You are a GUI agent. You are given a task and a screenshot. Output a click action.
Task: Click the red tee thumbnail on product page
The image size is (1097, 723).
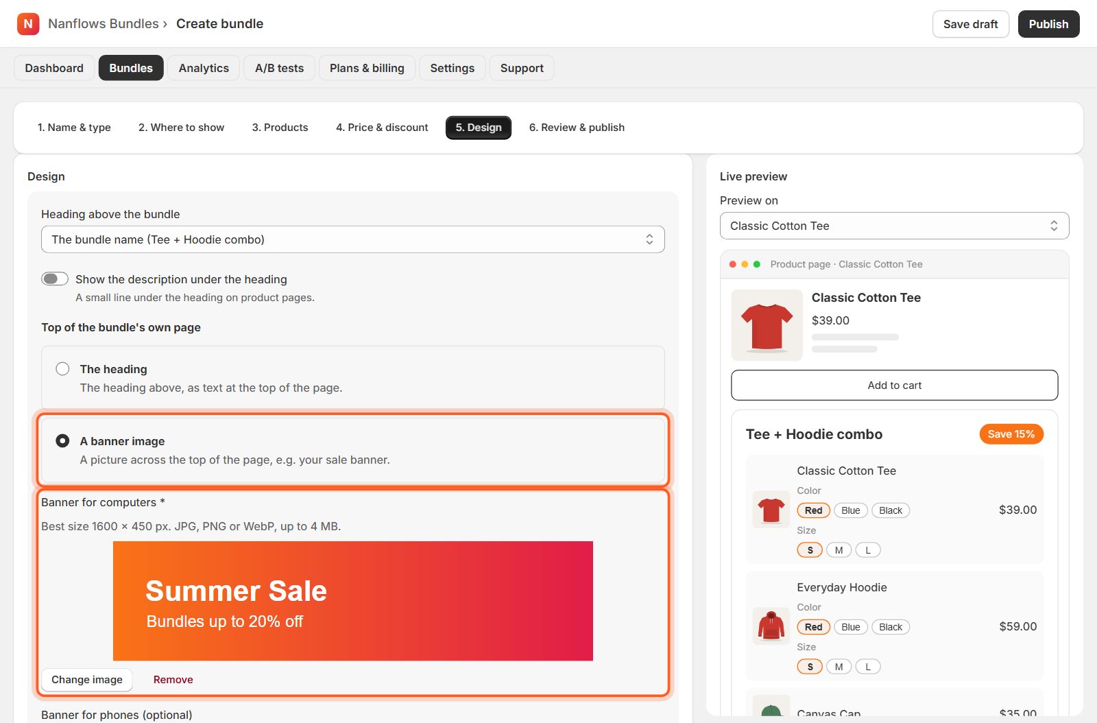click(x=767, y=325)
